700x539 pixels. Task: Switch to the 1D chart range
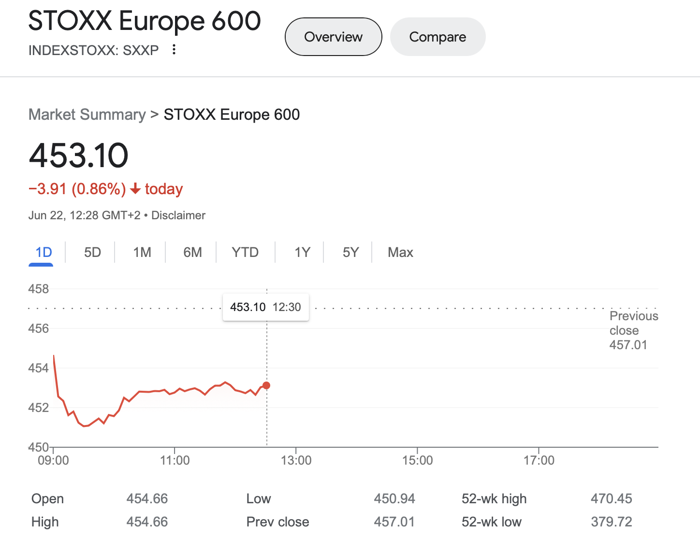[x=44, y=252]
